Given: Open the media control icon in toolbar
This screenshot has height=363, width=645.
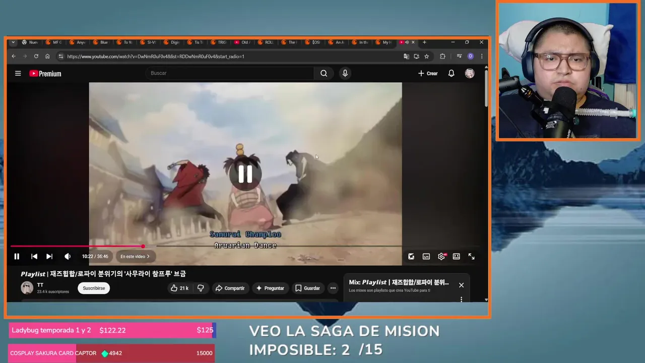Looking at the screenshot, I should point(459,56).
